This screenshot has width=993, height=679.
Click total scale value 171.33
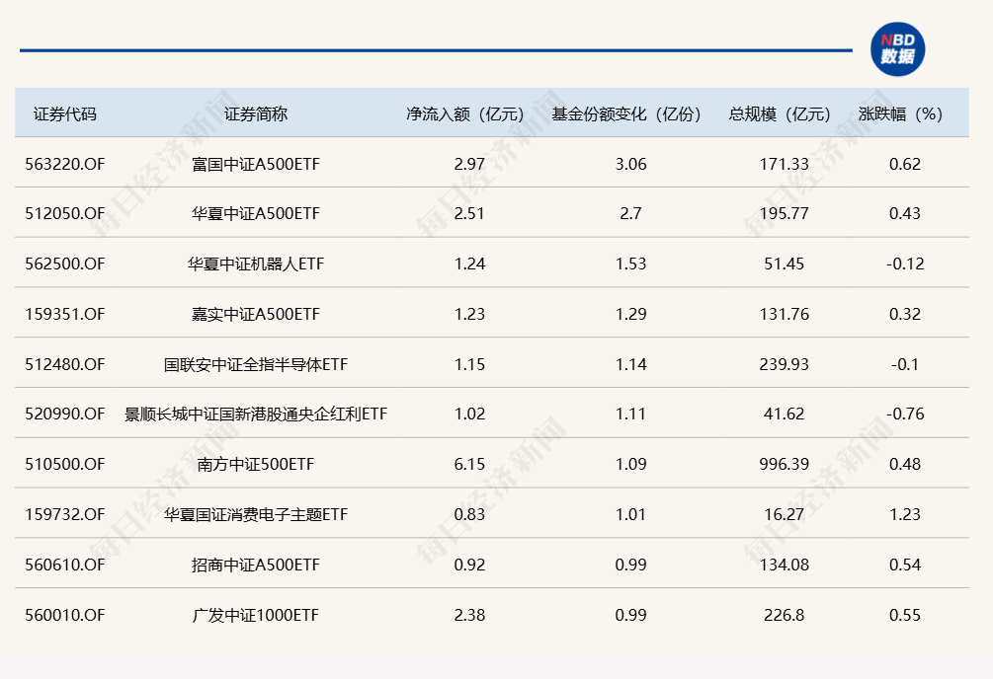coord(784,164)
